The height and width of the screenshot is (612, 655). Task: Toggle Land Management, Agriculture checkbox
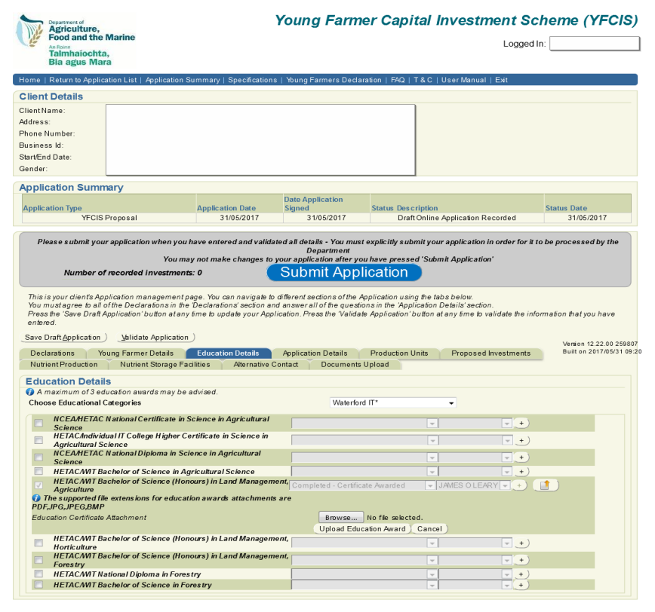click(x=38, y=485)
